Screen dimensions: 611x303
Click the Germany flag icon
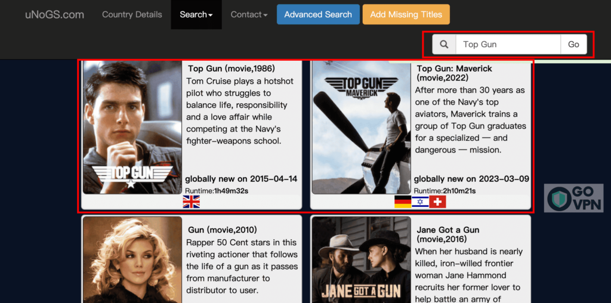point(403,202)
